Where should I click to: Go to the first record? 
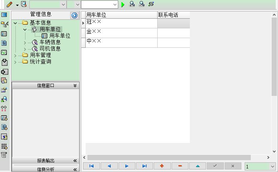(x=91, y=166)
